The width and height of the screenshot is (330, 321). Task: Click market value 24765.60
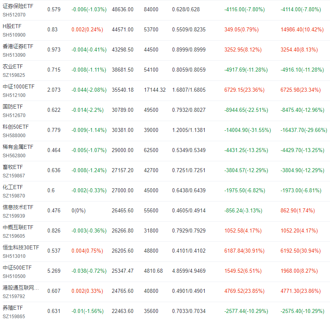click(x=123, y=291)
